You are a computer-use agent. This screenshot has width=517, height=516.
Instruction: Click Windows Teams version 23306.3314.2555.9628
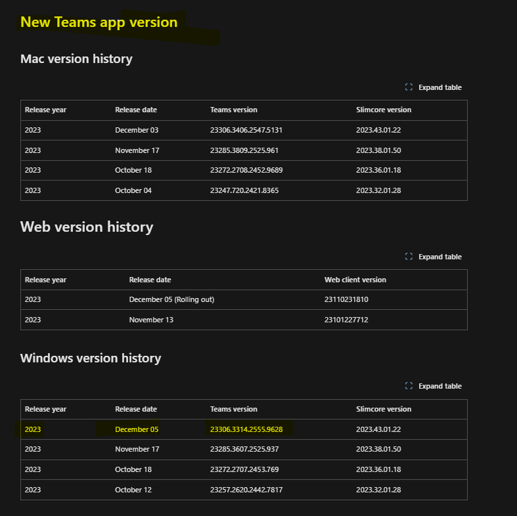click(246, 429)
